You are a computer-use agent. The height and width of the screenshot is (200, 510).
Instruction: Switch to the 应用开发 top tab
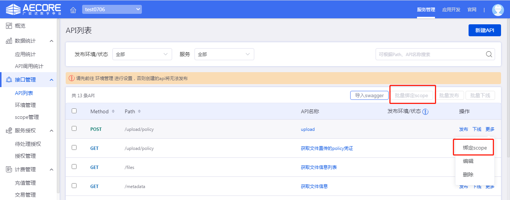(x=451, y=10)
